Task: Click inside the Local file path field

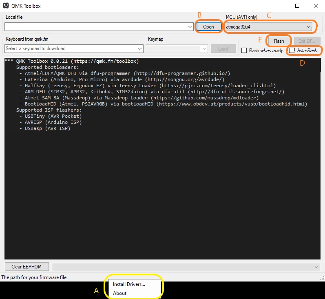Action: tap(96, 27)
